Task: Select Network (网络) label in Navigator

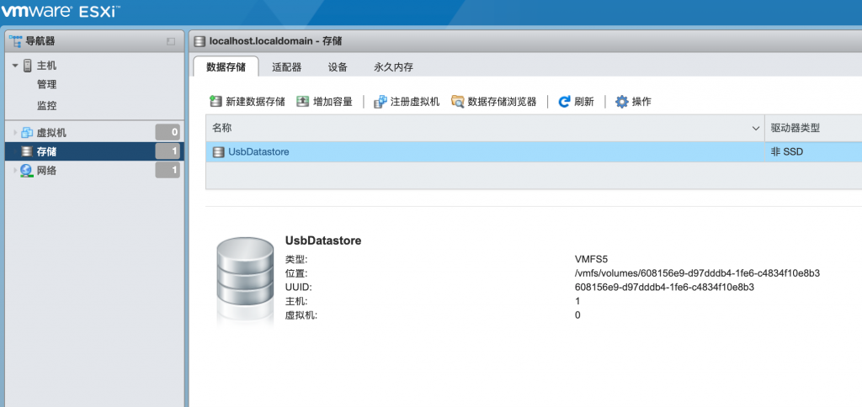Action: 47,171
